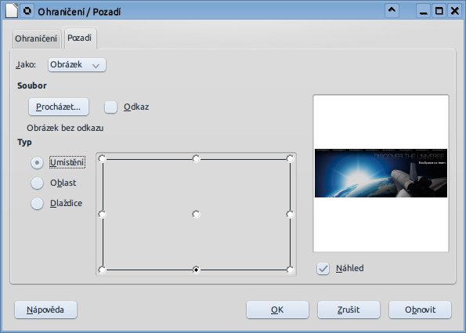Screen dimensions: 466x333
Task: Shade window with the up-arrow title button
Action: 392,11
